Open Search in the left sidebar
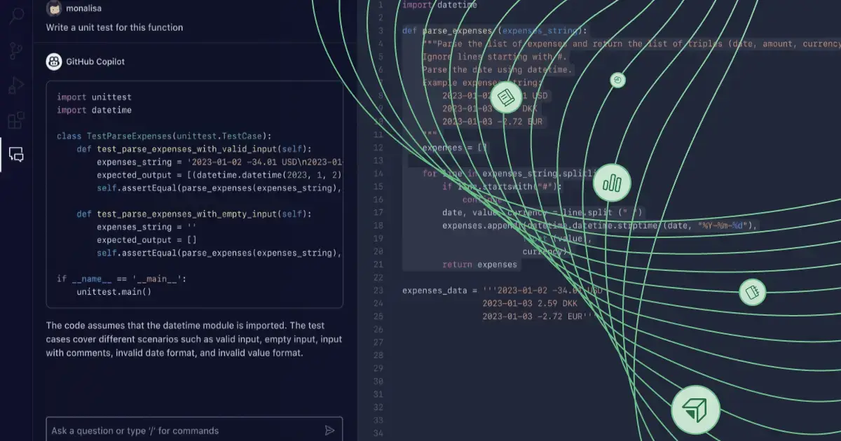This screenshot has height=441, width=841. (x=16, y=15)
